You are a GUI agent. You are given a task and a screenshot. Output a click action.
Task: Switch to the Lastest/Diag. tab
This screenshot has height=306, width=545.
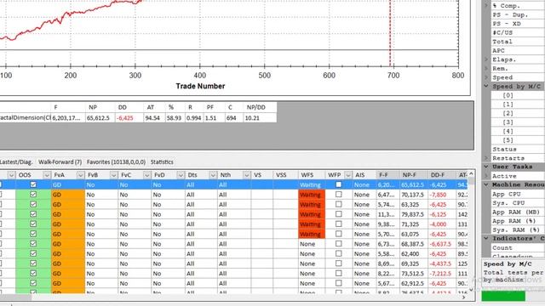[16, 162]
